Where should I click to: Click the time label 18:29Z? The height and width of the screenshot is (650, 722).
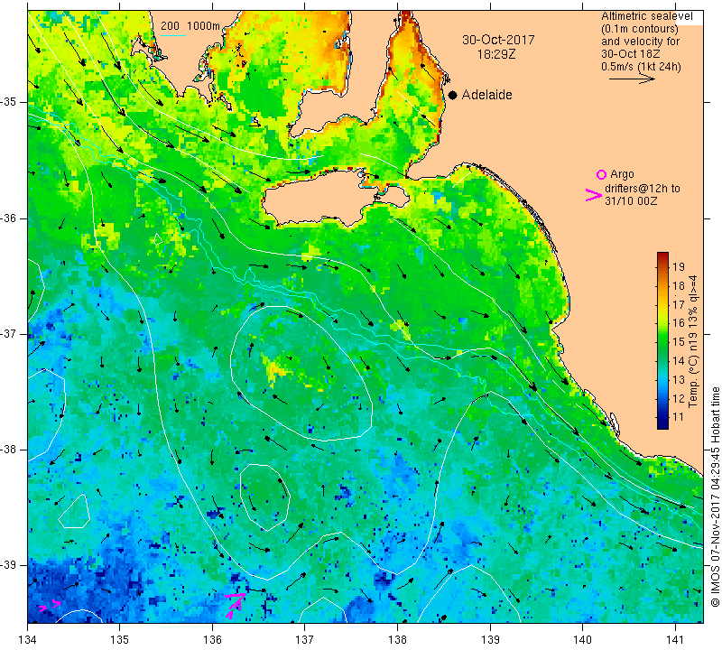[x=496, y=54]
